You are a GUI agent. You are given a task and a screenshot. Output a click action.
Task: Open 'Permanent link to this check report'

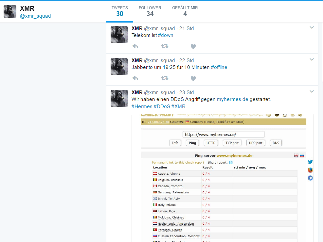coord(178,162)
